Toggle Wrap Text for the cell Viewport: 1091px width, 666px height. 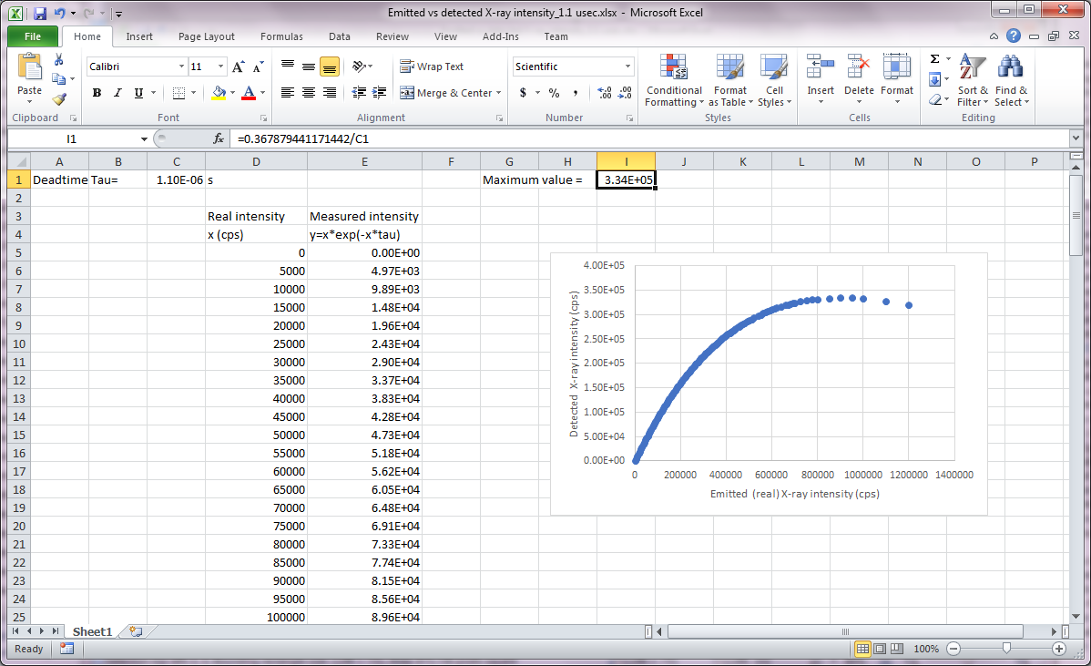click(x=432, y=67)
